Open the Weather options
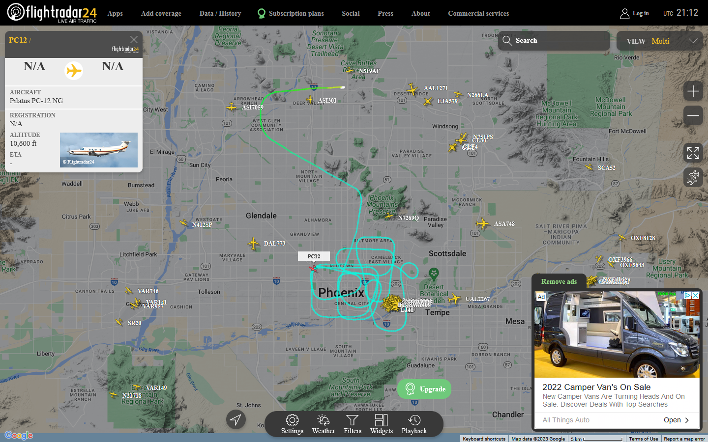Screen dimensions: 708x442 [324, 424]
